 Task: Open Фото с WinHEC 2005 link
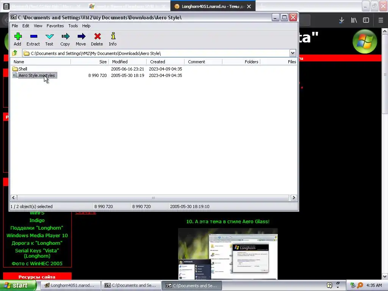pyautogui.click(x=37, y=264)
